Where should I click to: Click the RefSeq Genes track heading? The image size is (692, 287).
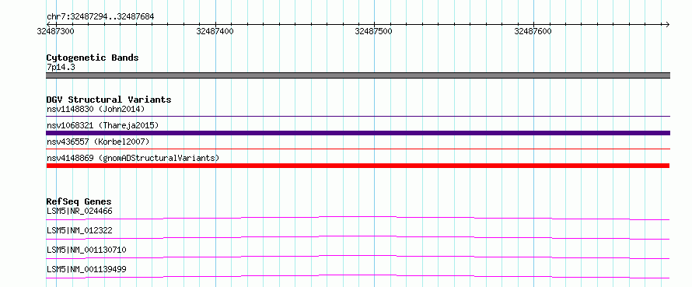coord(79,201)
